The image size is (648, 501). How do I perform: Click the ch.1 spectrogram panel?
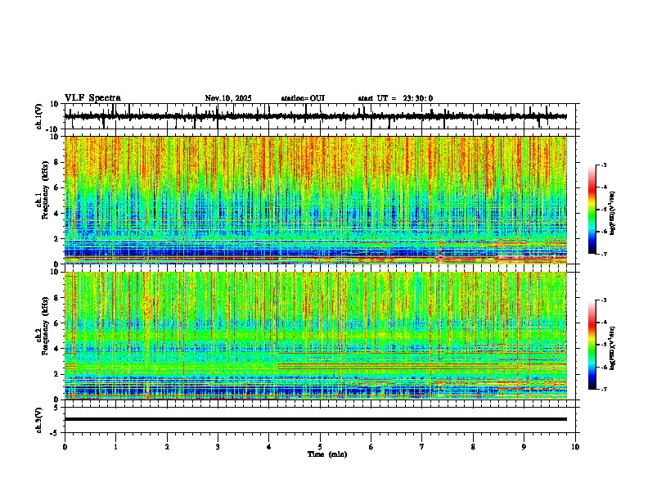point(316,200)
